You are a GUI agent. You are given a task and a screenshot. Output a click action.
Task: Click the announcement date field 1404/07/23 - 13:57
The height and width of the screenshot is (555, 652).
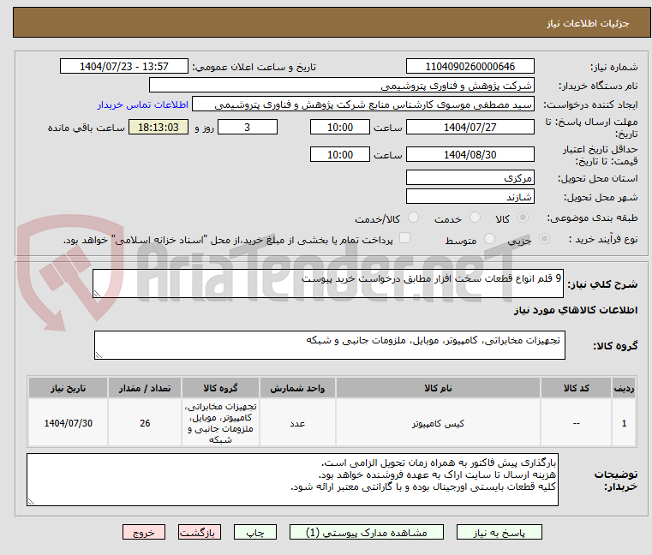(x=124, y=67)
